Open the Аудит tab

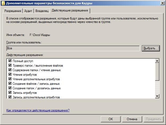point(28,11)
